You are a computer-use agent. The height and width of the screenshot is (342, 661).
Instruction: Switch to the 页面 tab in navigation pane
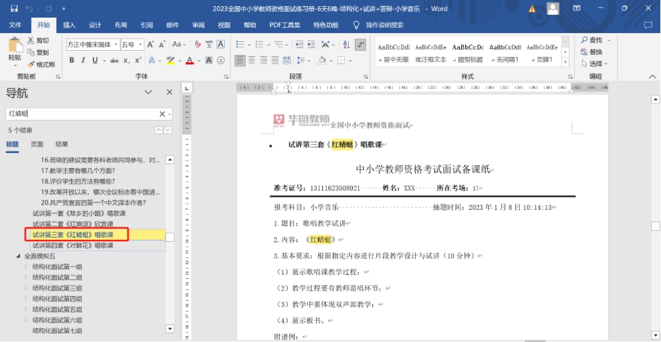pos(37,144)
